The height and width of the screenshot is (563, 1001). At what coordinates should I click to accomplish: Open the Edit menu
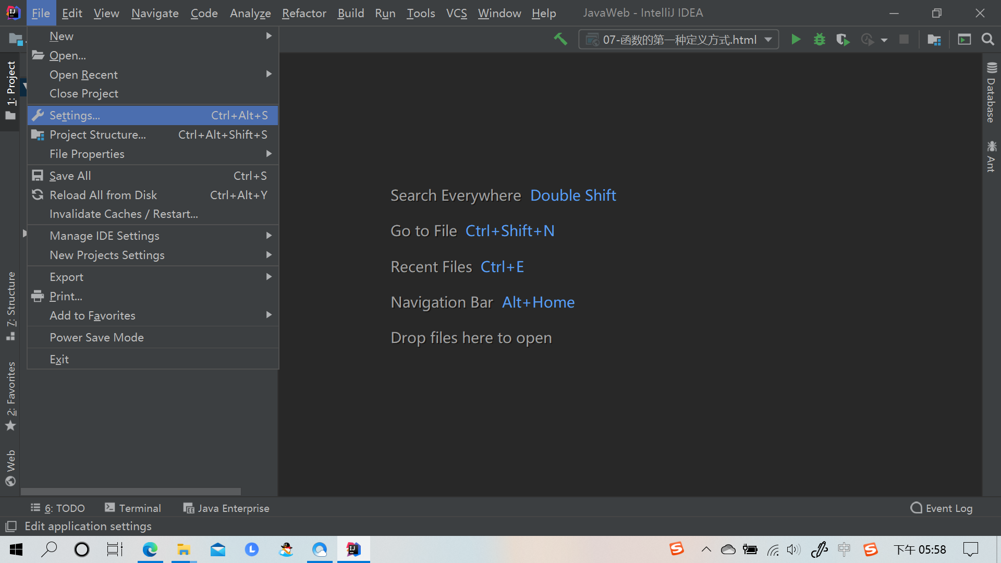(72, 13)
